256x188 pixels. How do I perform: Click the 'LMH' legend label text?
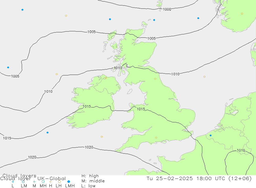70,186
